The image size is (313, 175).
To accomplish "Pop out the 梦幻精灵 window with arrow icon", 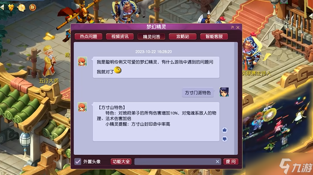I will click(x=232, y=27).
